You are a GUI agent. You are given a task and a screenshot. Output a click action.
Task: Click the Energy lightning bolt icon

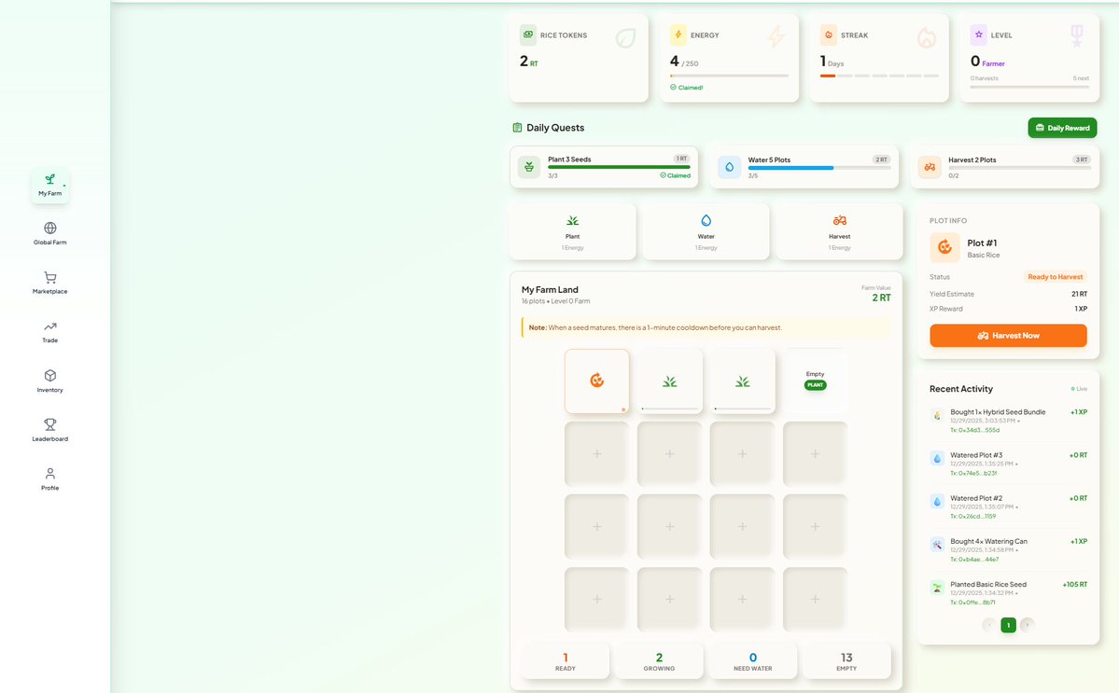[678, 35]
